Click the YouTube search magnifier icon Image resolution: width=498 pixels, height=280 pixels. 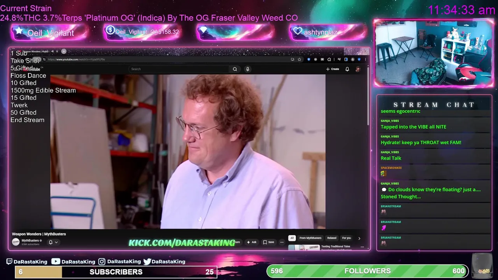coord(235,69)
